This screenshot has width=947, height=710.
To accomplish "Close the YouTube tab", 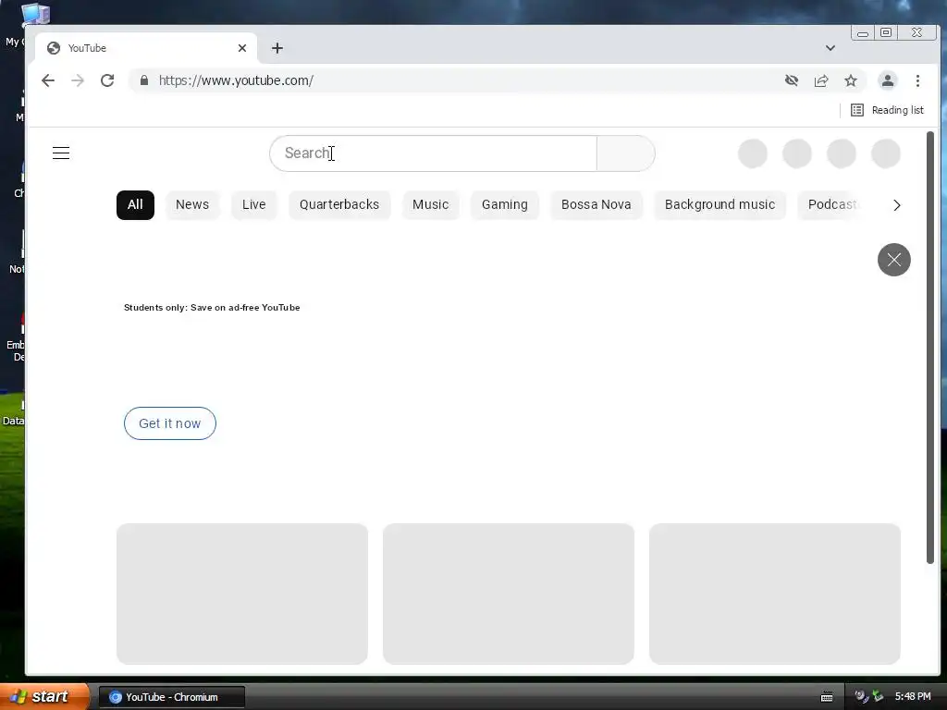I will coord(242,48).
